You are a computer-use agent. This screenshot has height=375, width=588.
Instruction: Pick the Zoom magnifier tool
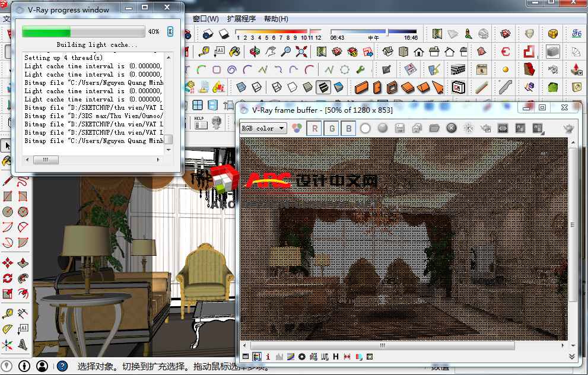(286, 52)
